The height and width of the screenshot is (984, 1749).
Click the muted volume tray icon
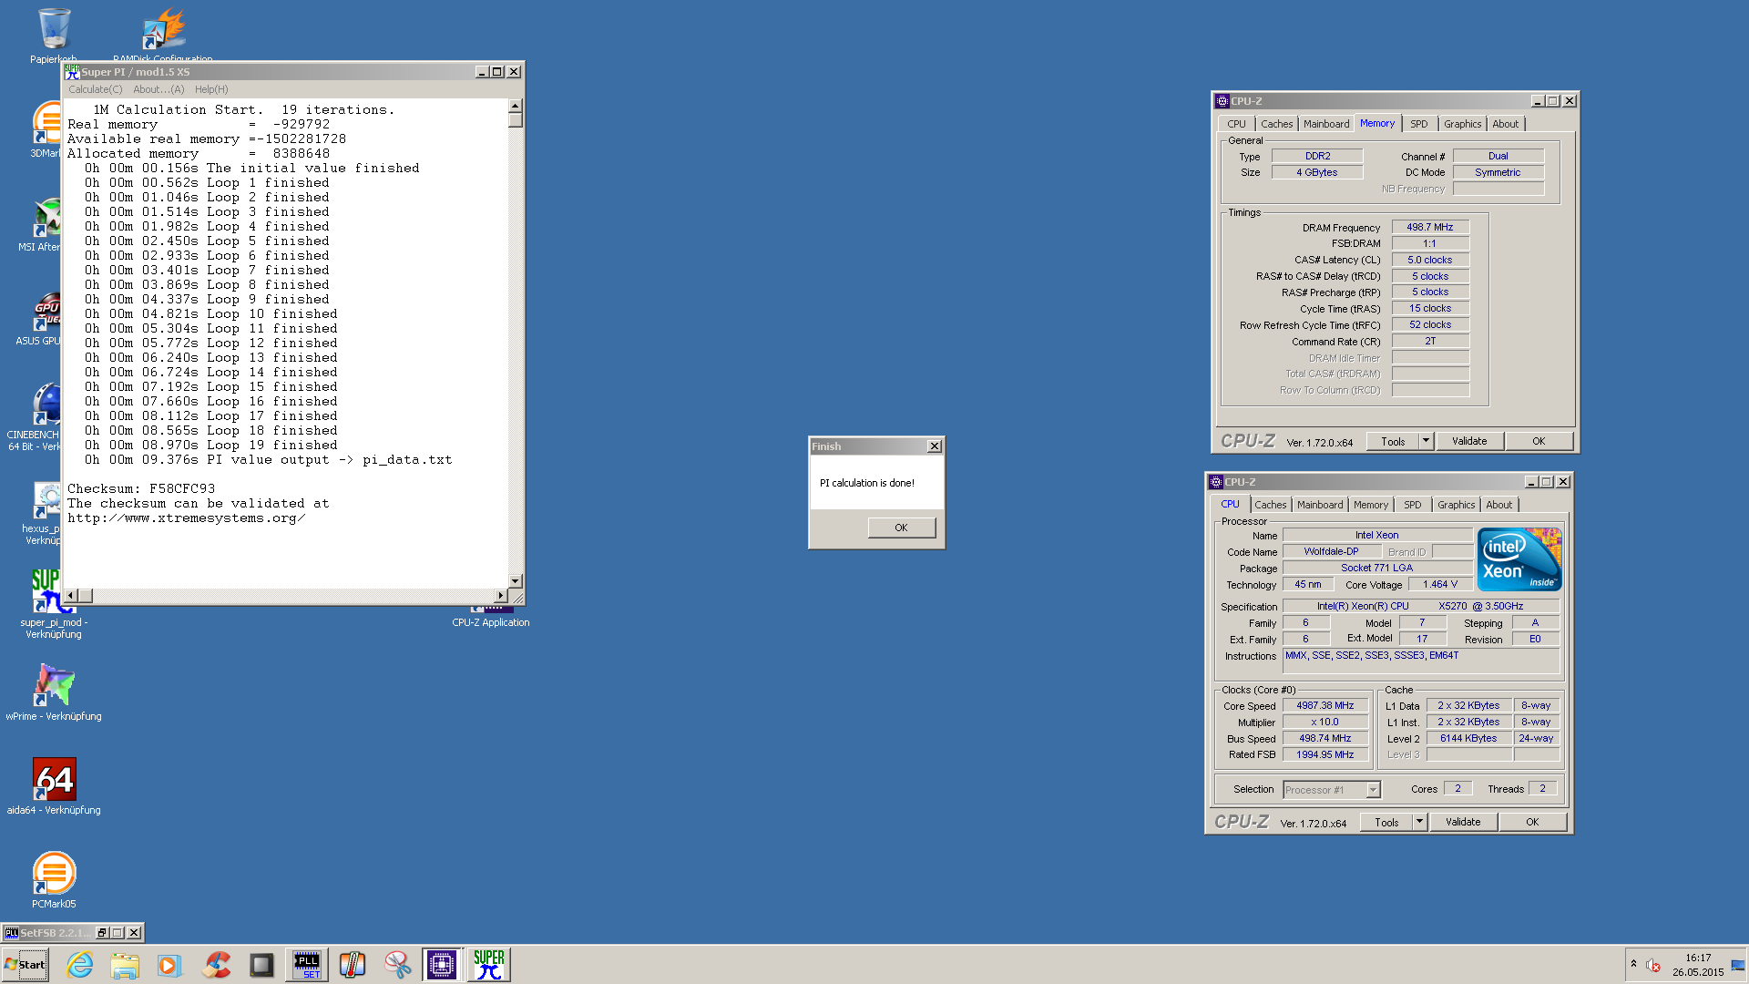click(x=1653, y=965)
